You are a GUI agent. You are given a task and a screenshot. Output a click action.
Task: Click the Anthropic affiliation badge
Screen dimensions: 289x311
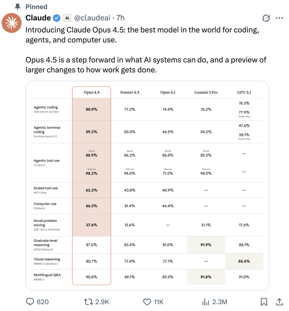67,18
